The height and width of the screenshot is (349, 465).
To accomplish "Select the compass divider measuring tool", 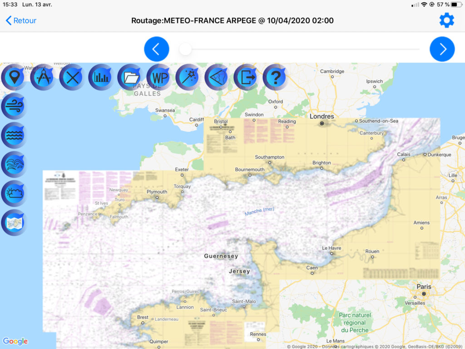I will [43, 77].
